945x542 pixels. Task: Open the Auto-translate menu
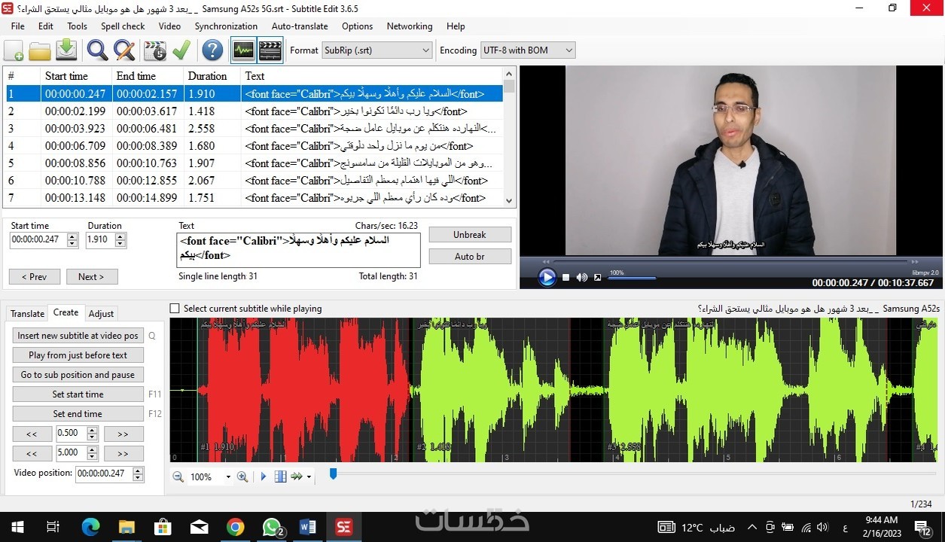pos(300,26)
